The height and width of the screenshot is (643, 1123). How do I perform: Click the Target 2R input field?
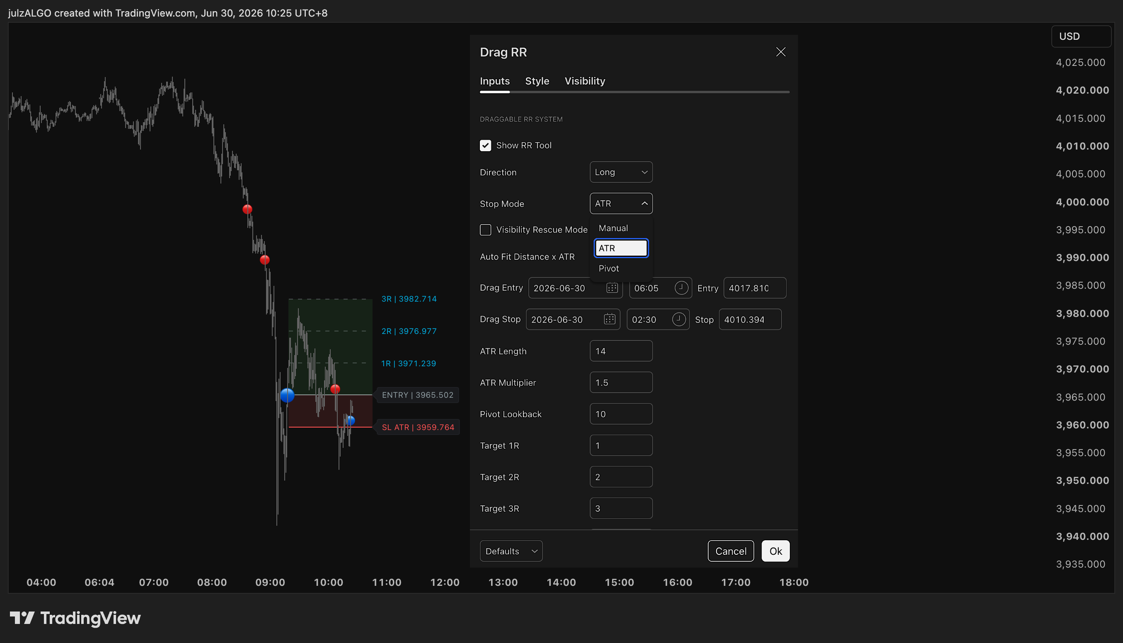pyautogui.click(x=621, y=477)
